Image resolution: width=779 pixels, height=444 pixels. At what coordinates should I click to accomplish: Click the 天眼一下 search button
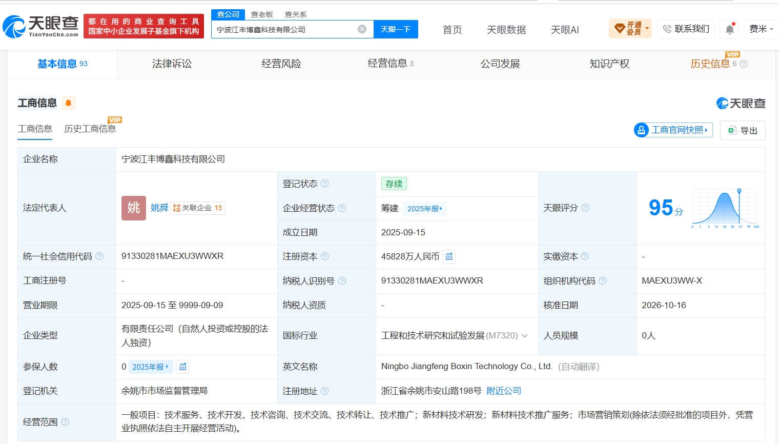pos(396,29)
